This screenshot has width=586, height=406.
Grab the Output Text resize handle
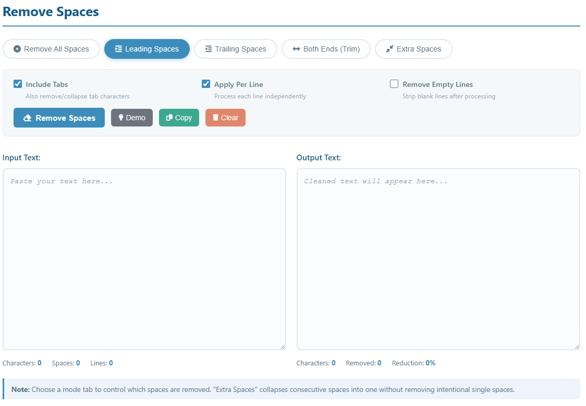[577, 346]
